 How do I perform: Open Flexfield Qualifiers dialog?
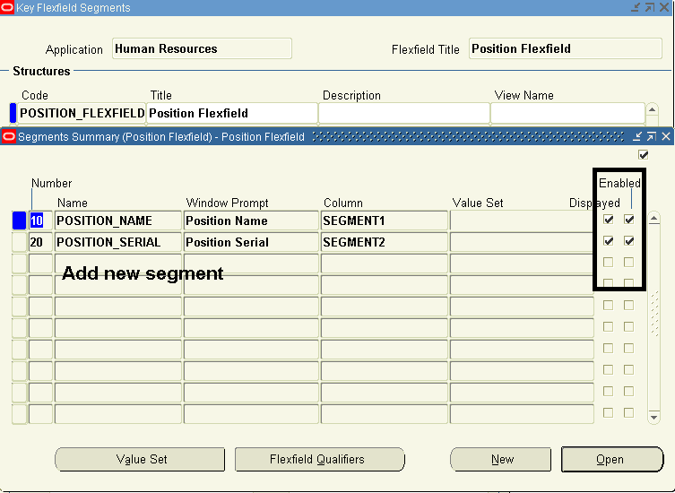click(316, 460)
